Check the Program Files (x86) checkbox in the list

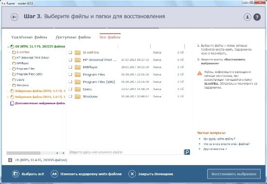(71, 82)
